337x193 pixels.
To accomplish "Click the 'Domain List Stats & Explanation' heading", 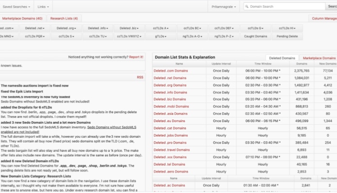I will point(185,57).
